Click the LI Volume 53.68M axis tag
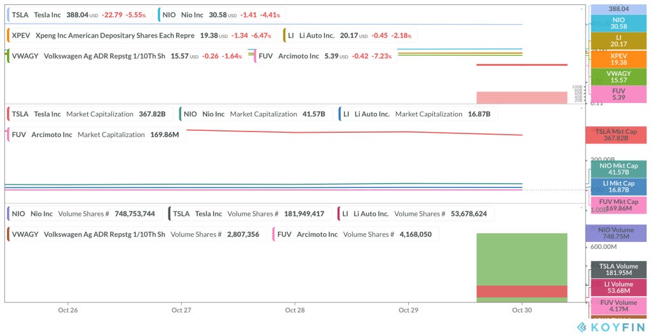This screenshot has width=651, height=336. [x=619, y=287]
